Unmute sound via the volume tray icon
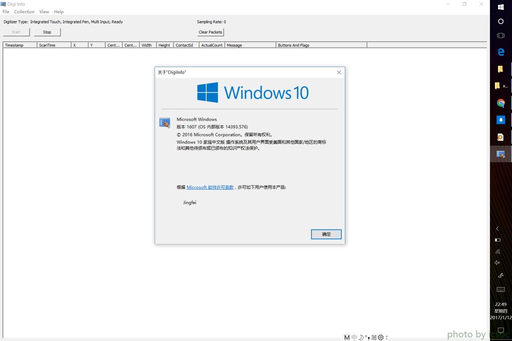 point(497,263)
